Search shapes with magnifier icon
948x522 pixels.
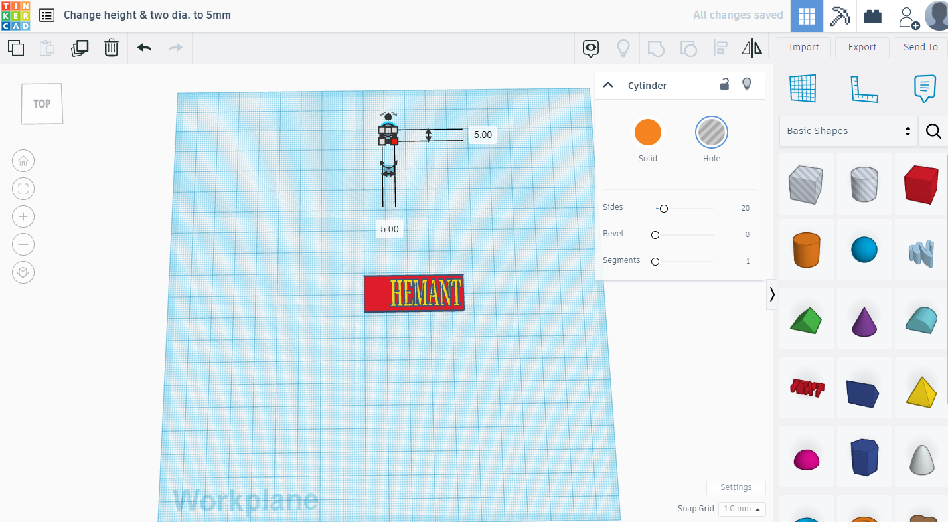(x=933, y=131)
